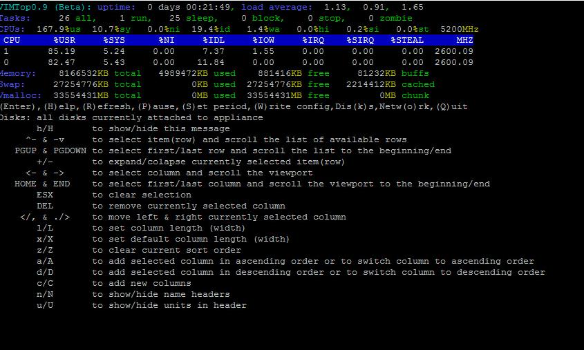Click the MHZ column header

[x=464, y=40]
